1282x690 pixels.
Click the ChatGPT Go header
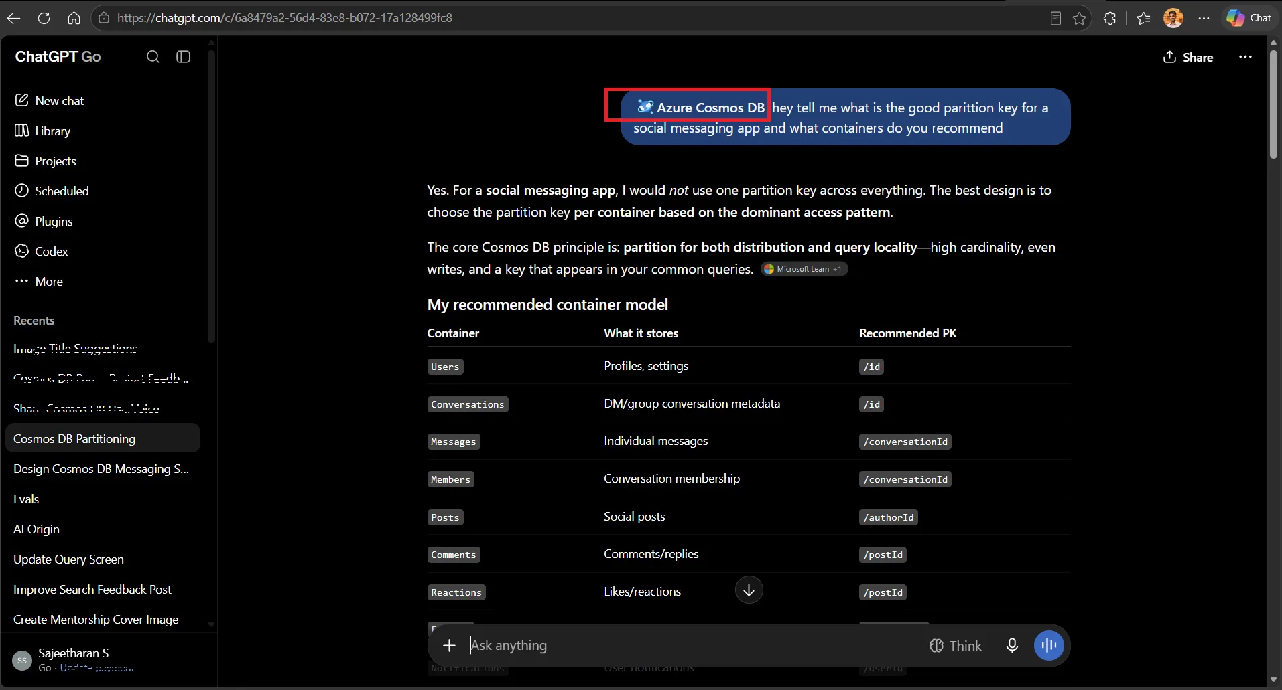click(58, 57)
